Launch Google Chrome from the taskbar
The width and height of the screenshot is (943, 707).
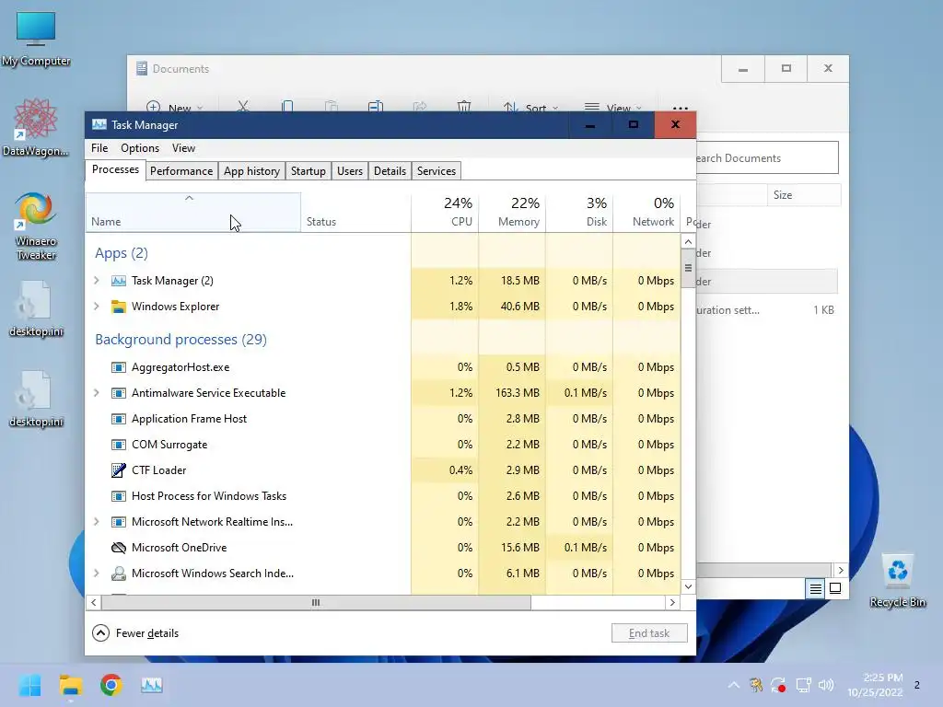pyautogui.click(x=111, y=685)
